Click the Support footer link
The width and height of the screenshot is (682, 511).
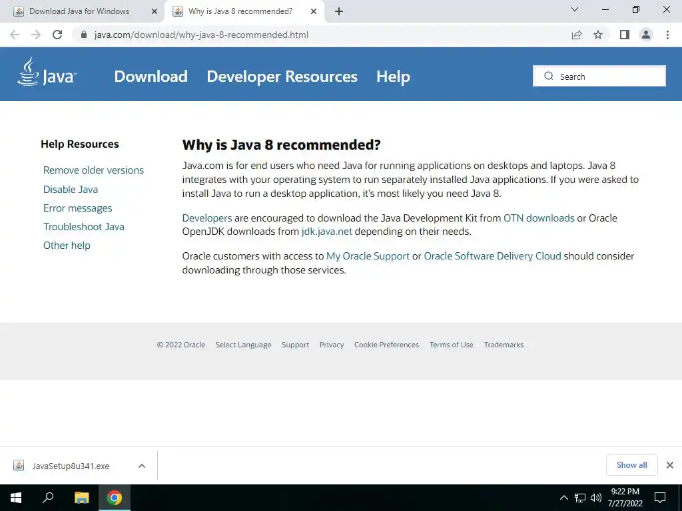click(295, 345)
